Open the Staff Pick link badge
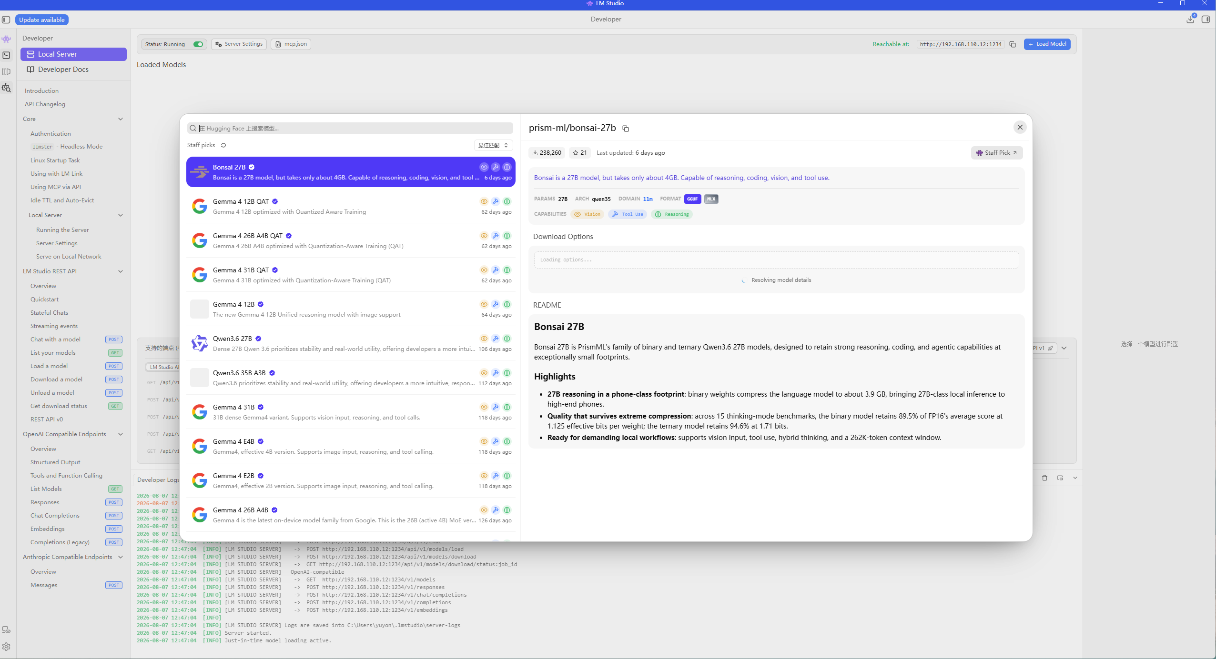 coord(997,153)
